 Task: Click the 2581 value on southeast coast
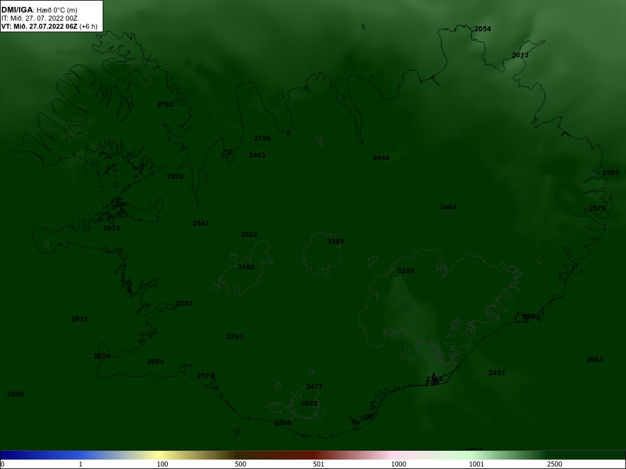(531, 316)
